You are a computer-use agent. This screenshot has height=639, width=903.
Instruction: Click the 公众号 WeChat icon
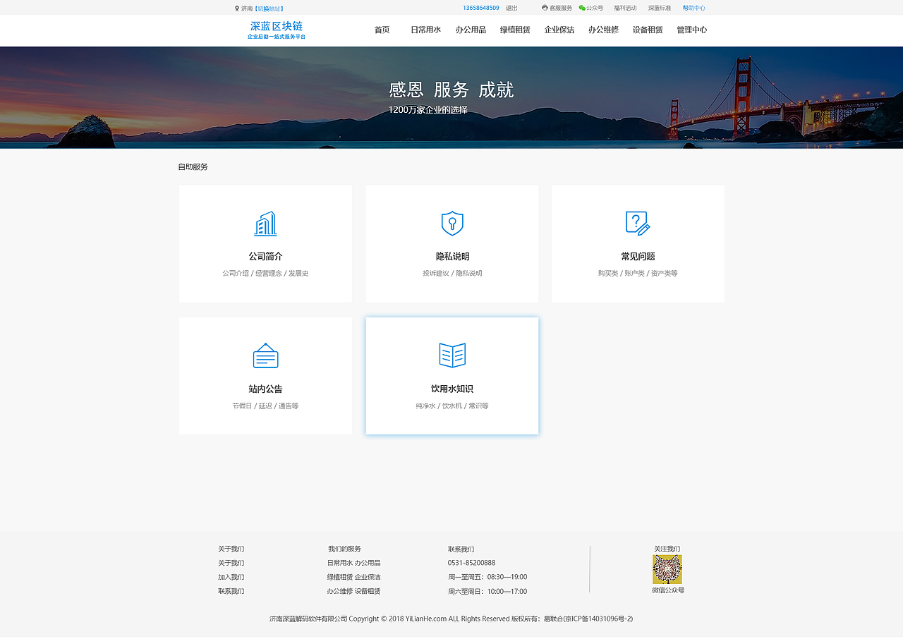(x=580, y=8)
